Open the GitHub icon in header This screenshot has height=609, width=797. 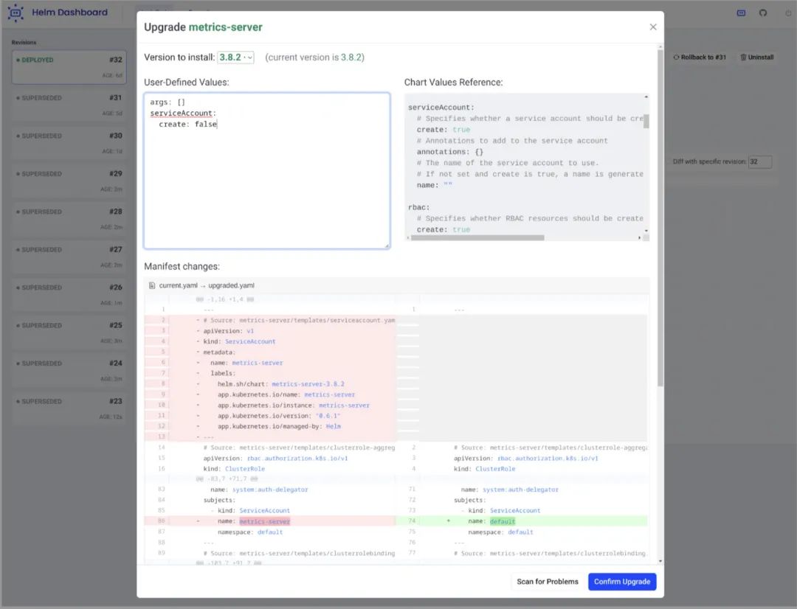[x=763, y=13]
